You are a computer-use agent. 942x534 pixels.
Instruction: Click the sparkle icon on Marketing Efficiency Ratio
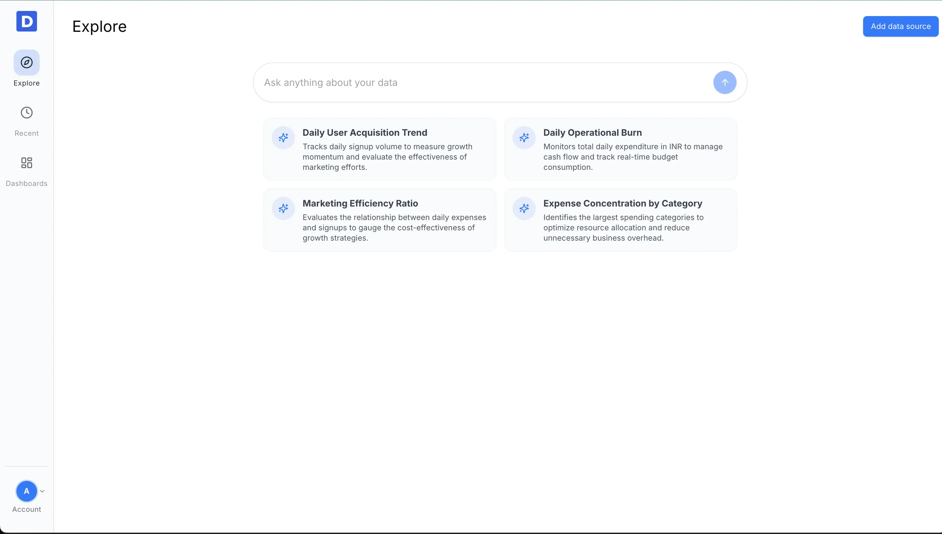pyautogui.click(x=283, y=208)
